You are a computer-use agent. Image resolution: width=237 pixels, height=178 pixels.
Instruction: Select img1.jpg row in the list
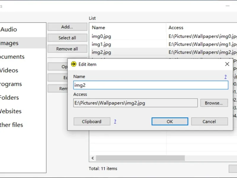(102, 44)
